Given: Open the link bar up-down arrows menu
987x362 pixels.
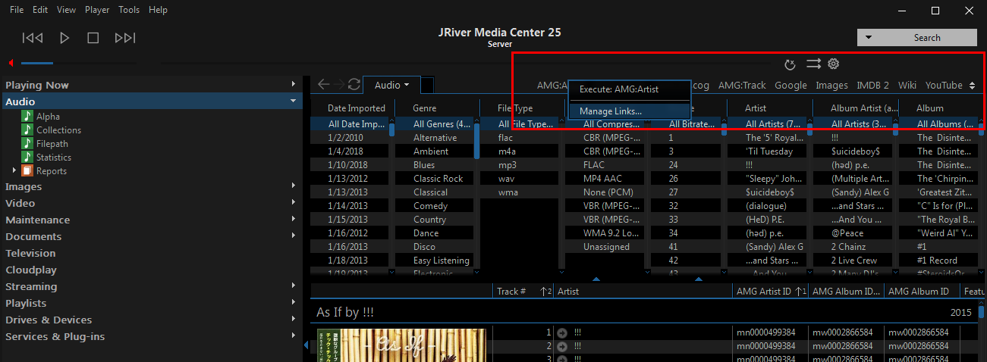Looking at the screenshot, I should (973, 86).
